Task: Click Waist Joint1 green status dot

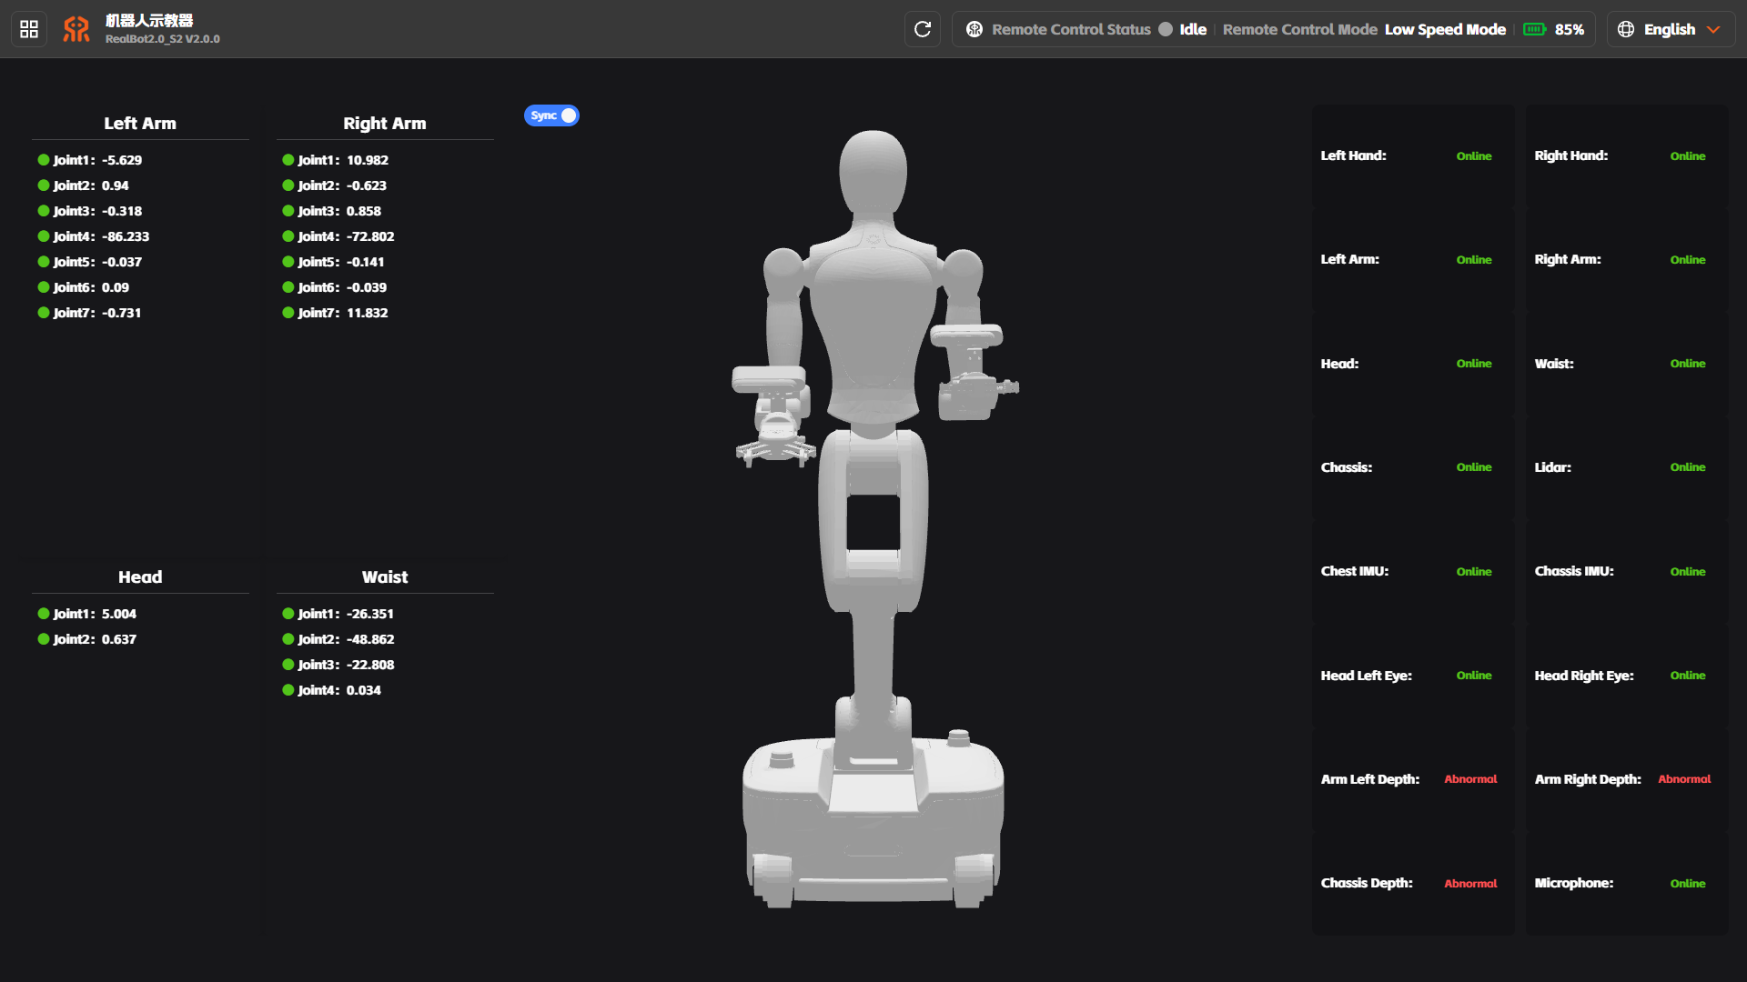Action: (288, 614)
